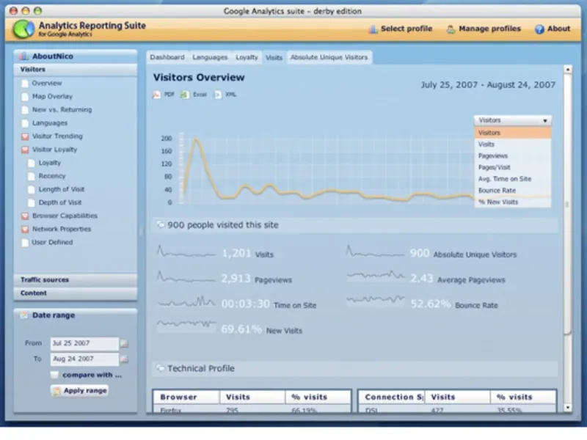Click the From date field 'Jul 25 2007'
587x440 pixels.
coord(84,343)
